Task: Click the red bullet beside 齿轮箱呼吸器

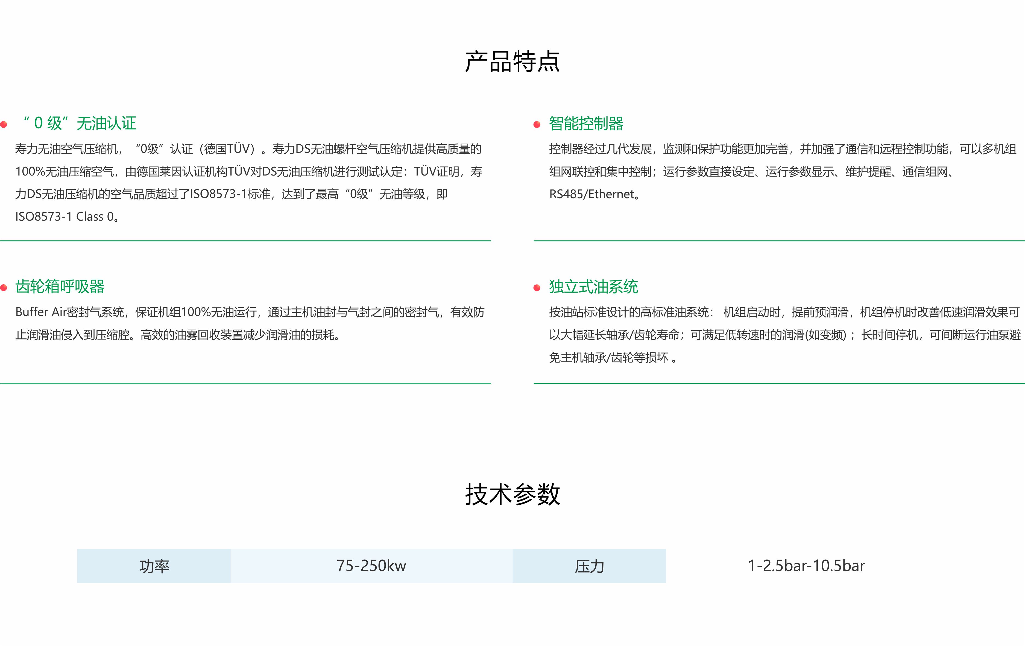Action: (x=4, y=288)
